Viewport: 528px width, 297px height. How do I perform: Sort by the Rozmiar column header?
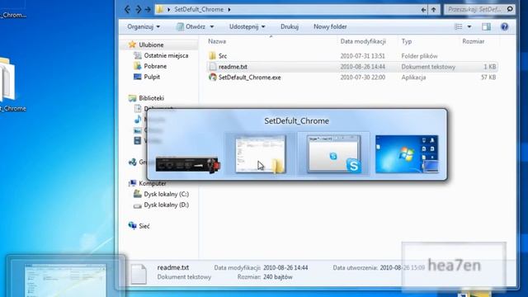click(x=473, y=41)
